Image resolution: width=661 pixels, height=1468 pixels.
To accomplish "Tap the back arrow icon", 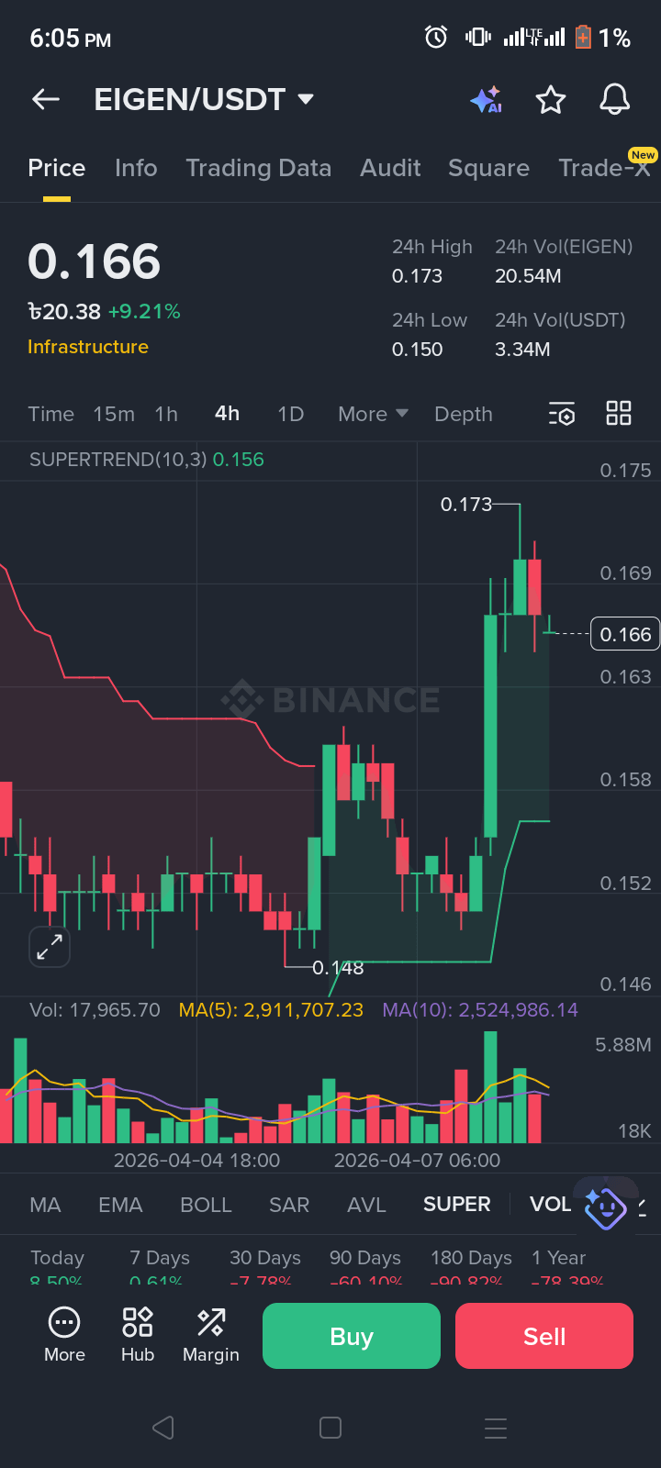I will coord(46,99).
